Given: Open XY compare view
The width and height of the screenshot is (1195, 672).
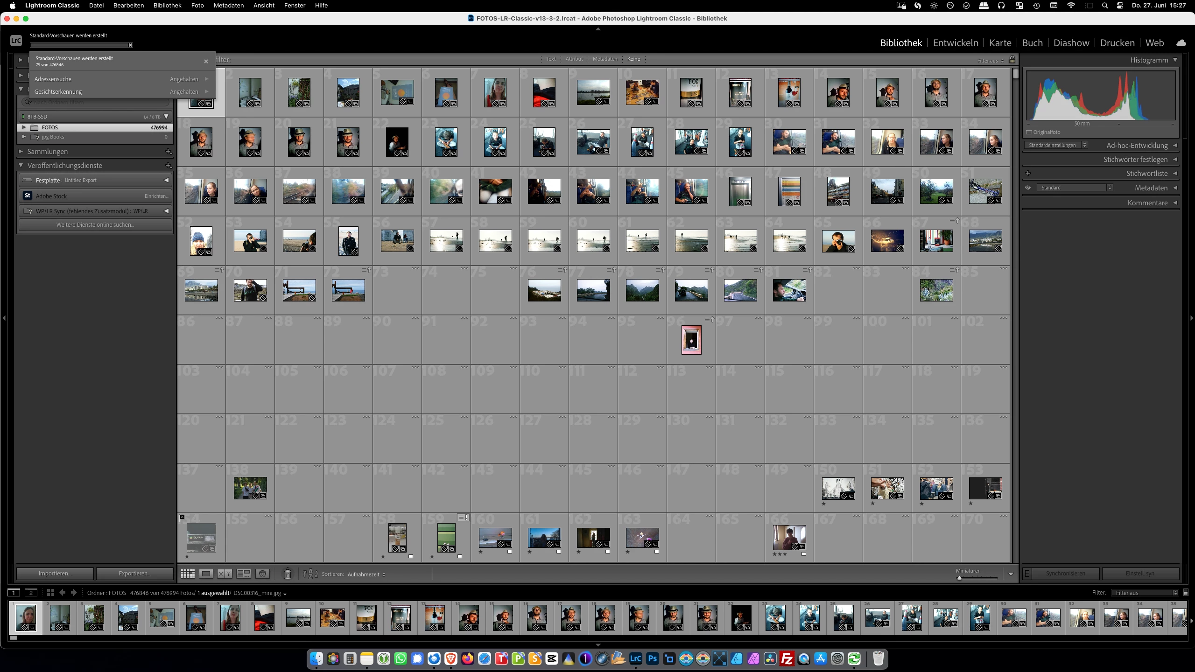Looking at the screenshot, I should coord(225,574).
